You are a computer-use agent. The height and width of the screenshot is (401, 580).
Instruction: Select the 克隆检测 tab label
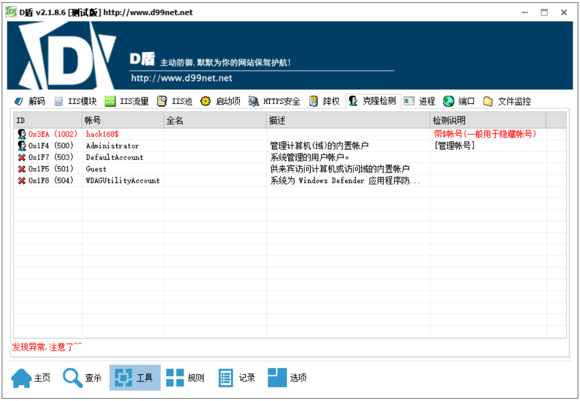click(x=379, y=101)
